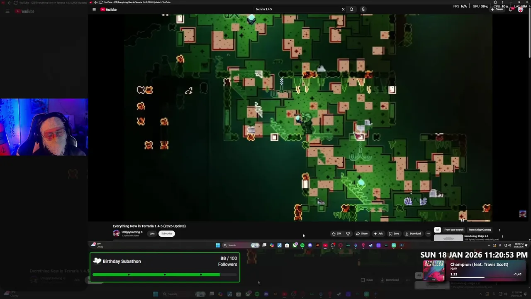This screenshot has width=531, height=299.
Task: Open the account avatar menu
Action: [x=520, y=9]
